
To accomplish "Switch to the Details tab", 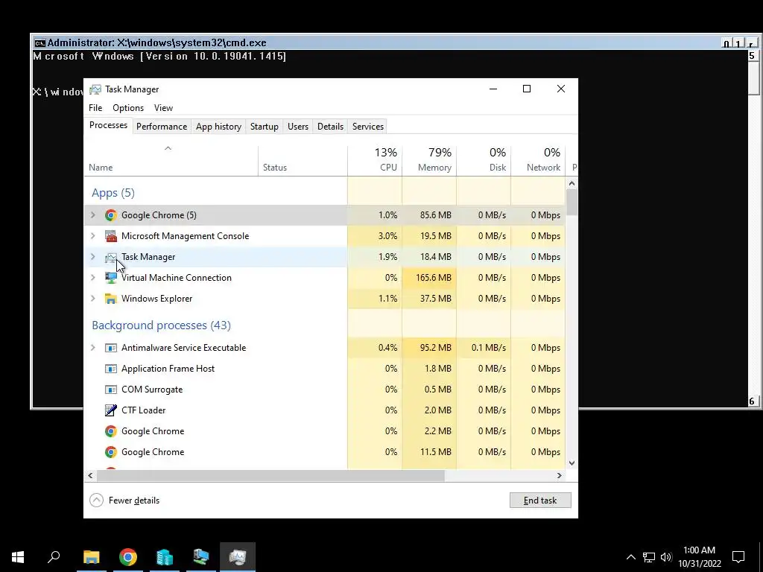I will tap(330, 127).
